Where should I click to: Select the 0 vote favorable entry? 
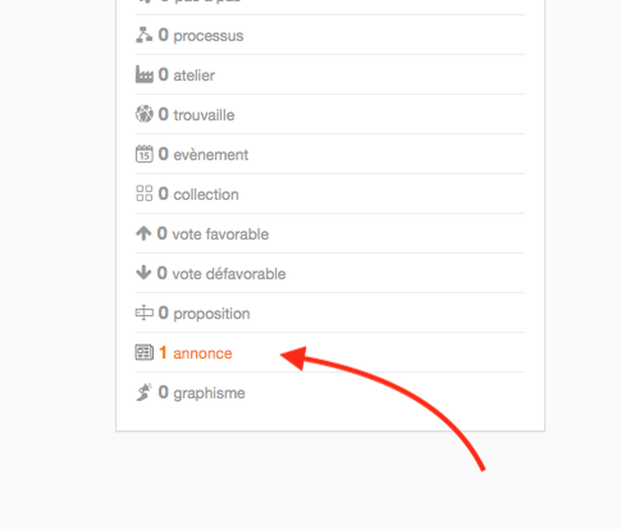click(213, 234)
